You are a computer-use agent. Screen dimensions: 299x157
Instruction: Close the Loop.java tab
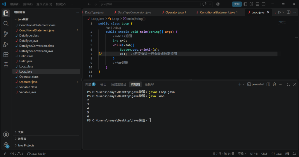[268, 12]
